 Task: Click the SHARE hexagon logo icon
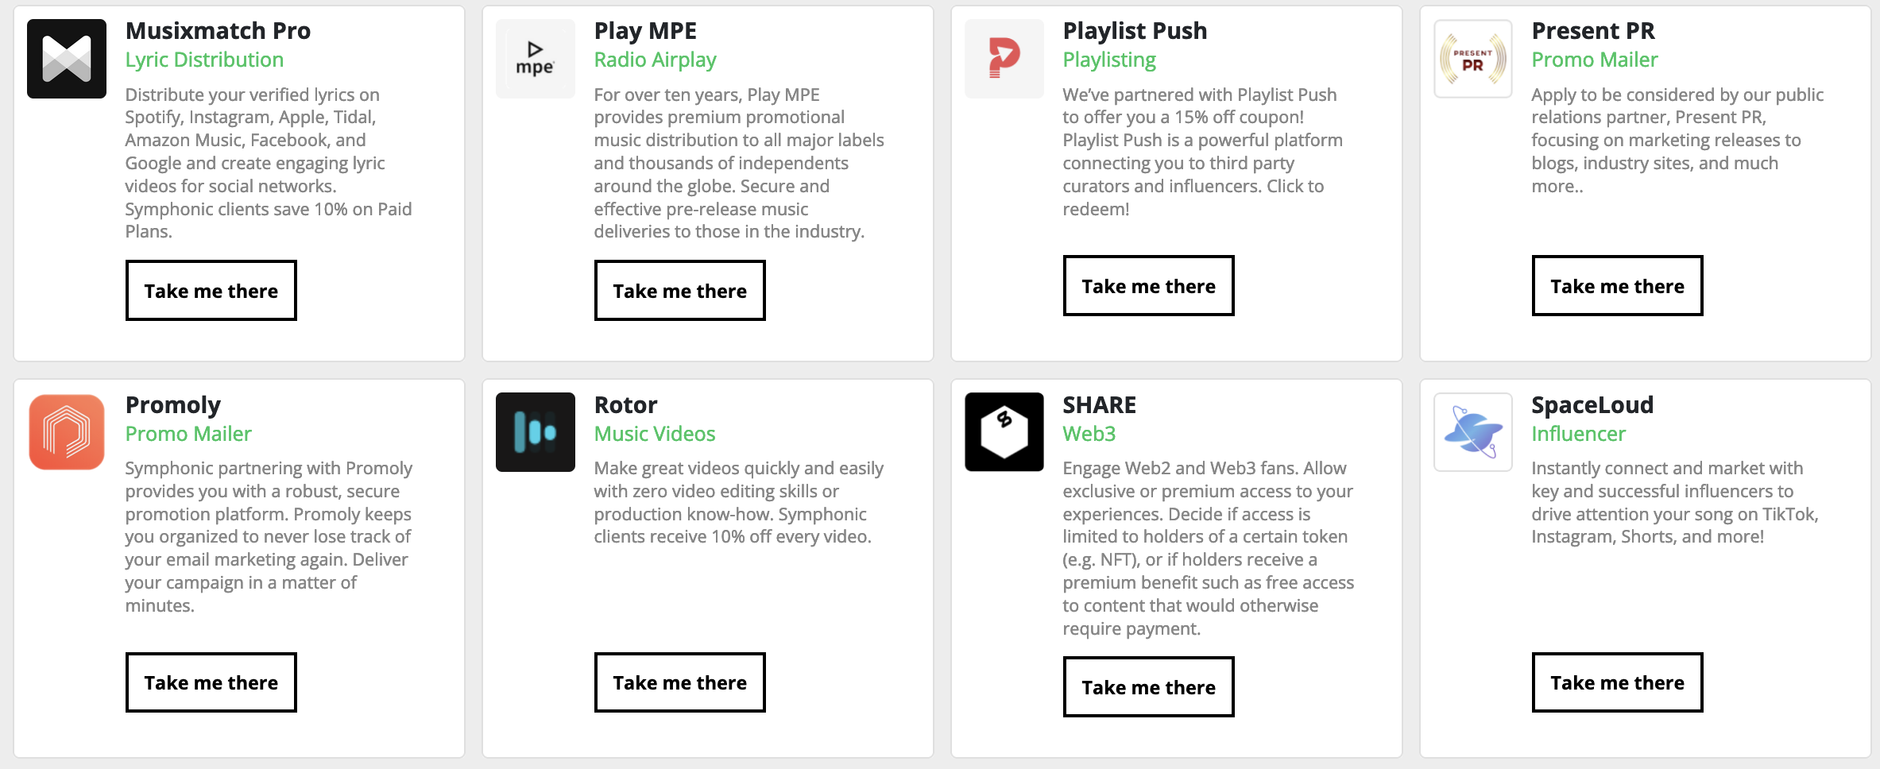point(1004,432)
